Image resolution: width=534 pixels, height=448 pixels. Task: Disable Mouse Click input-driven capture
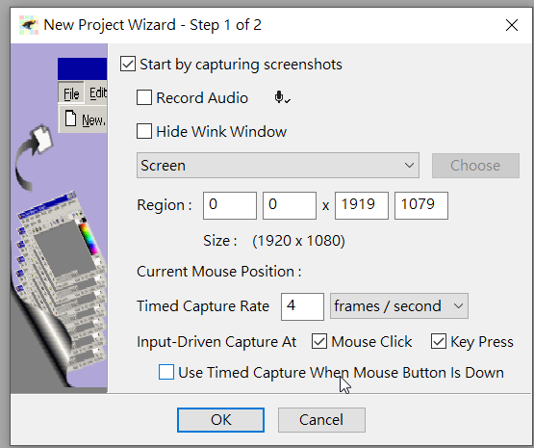319,341
